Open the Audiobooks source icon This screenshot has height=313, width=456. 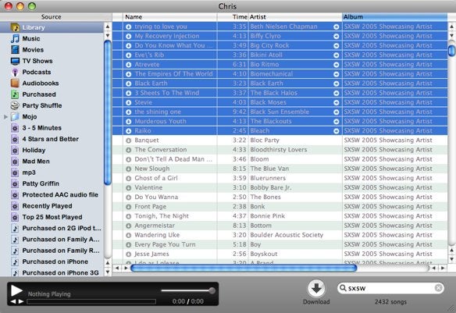[15, 83]
